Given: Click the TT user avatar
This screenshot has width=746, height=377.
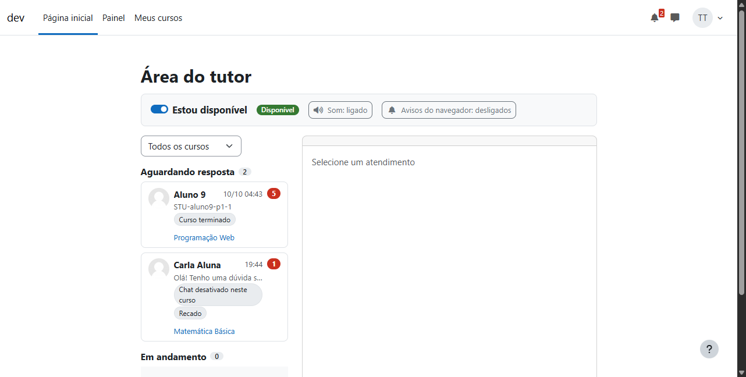Looking at the screenshot, I should 702,18.
